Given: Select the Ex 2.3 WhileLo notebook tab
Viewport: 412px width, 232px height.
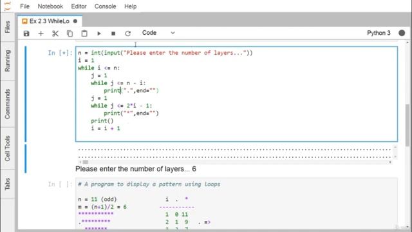Looking at the screenshot, I should [x=50, y=21].
